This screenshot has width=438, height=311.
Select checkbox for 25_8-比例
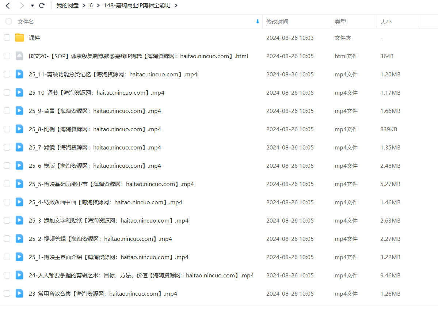7,129
